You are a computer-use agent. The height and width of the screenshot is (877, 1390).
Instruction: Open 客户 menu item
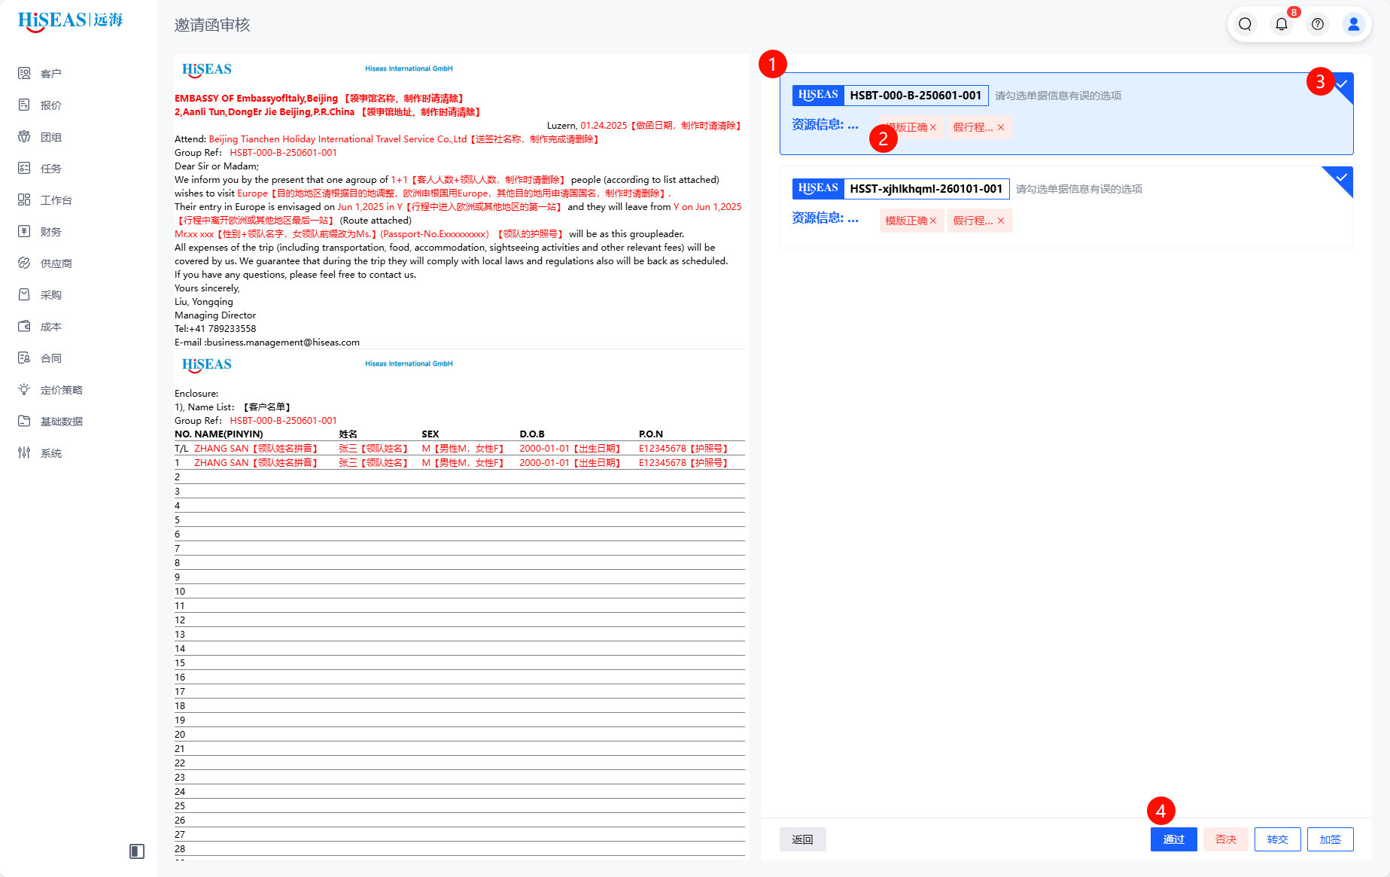pos(51,74)
